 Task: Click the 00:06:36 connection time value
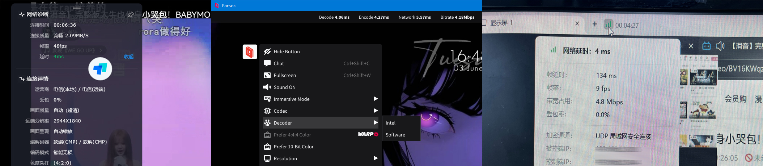65,25
